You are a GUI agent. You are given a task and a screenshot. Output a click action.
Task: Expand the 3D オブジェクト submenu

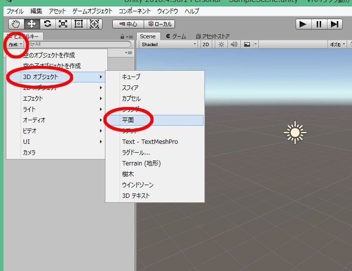coord(56,77)
